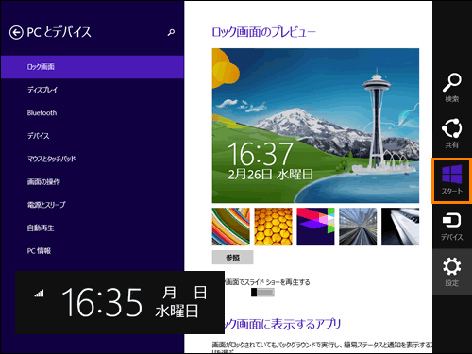Open the Devices charm icon
The height and width of the screenshot is (354, 472).
(x=452, y=220)
